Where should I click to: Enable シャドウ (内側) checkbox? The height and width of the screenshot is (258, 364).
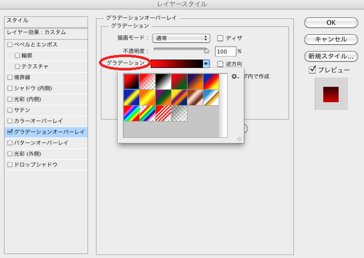coord(10,88)
